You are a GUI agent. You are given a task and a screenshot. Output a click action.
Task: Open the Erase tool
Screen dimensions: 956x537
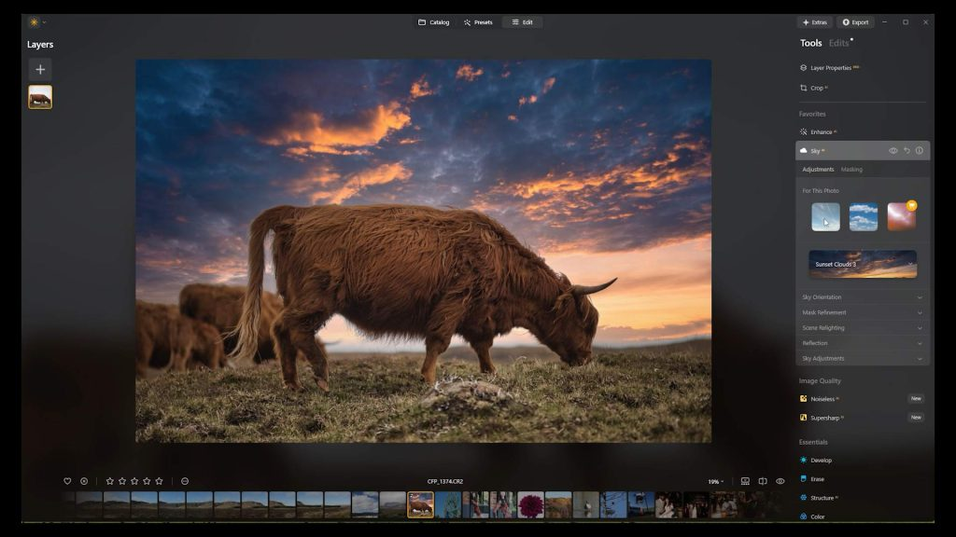pyautogui.click(x=820, y=478)
